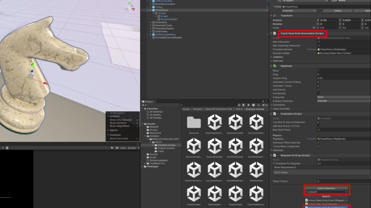Select the Resources folder thumbnail

[194, 122]
